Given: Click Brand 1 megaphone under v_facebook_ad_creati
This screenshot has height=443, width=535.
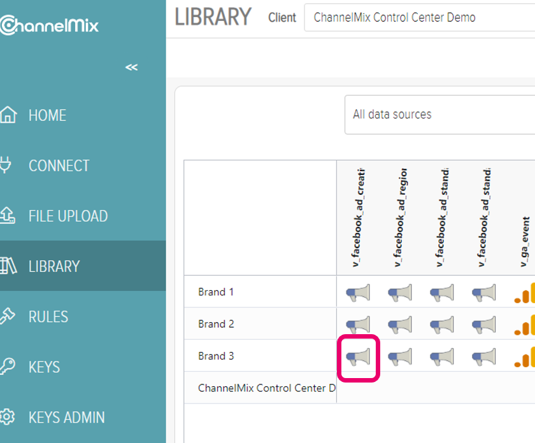Looking at the screenshot, I should [358, 293].
